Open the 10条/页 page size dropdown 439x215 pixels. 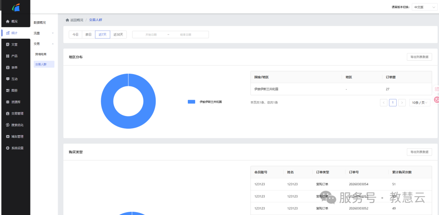click(x=419, y=103)
